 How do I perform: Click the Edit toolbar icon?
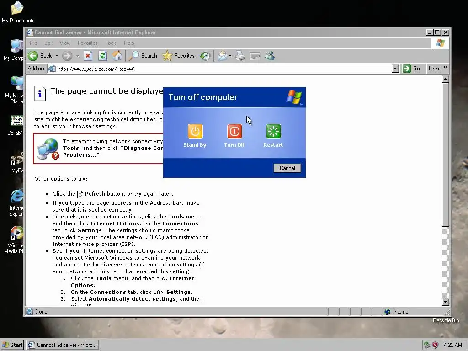255,56
